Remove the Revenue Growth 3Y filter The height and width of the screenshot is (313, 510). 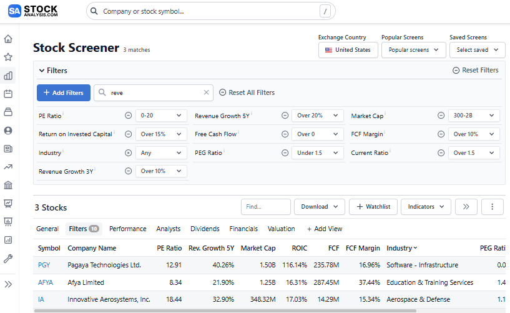(x=129, y=171)
